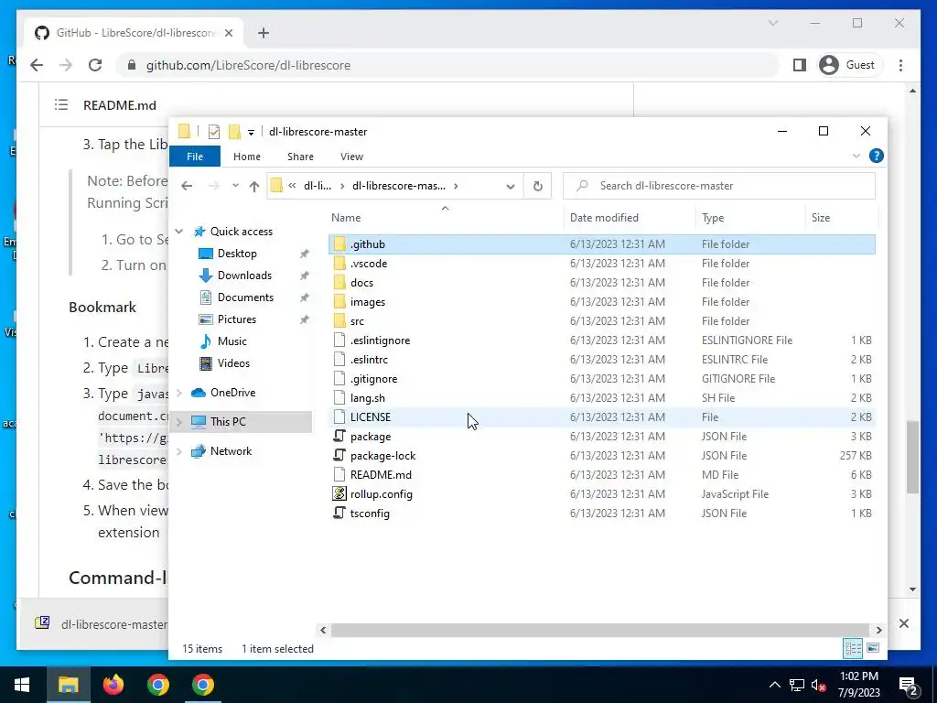
Task: Open Windows Start menu
Action: pyautogui.click(x=22, y=685)
